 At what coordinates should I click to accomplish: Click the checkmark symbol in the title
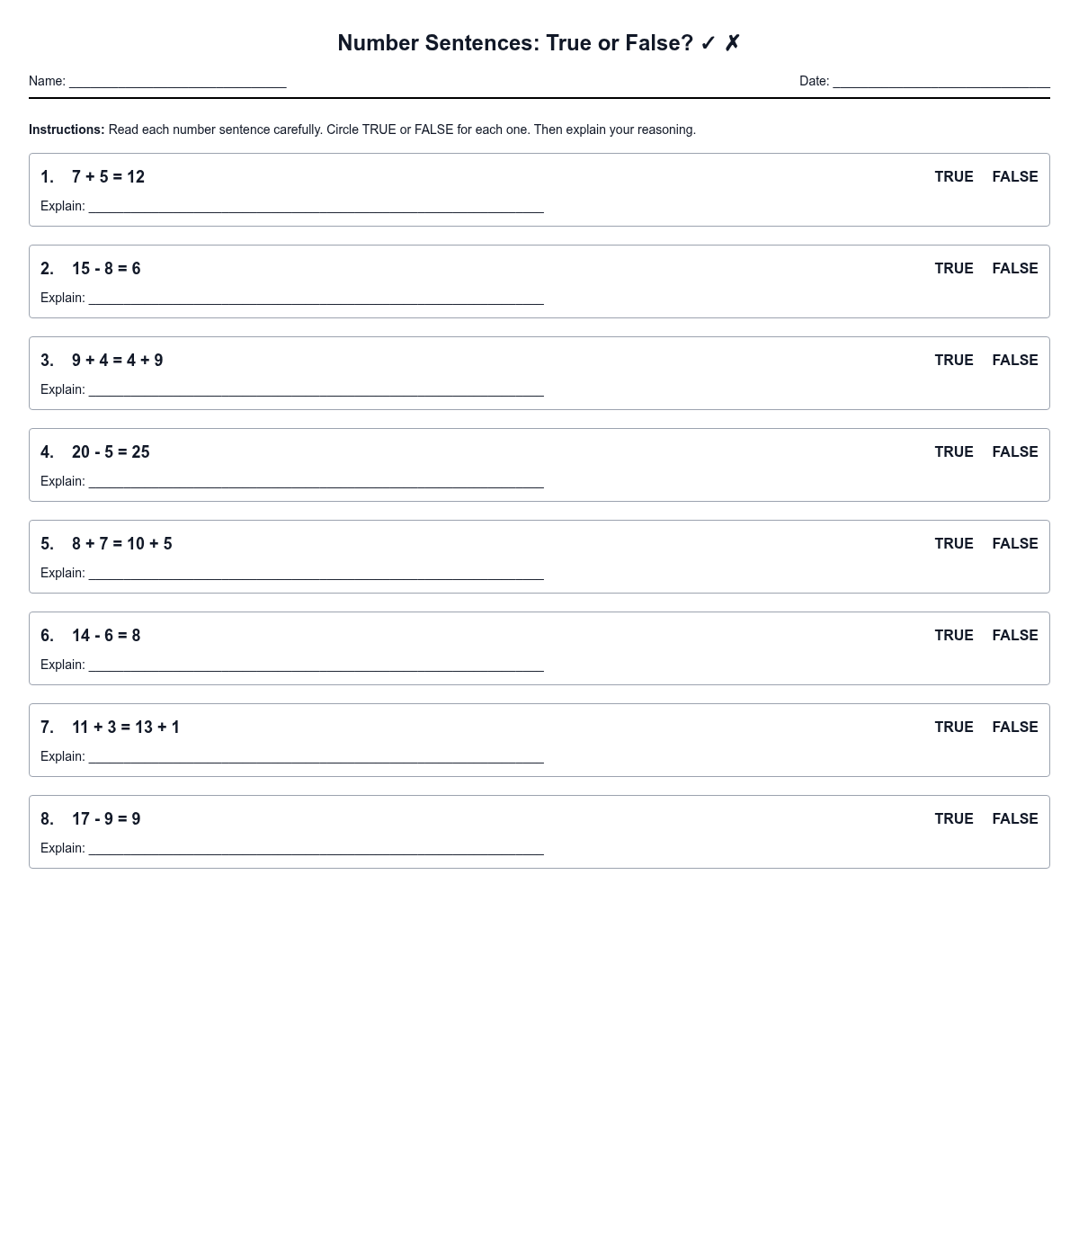coord(708,43)
